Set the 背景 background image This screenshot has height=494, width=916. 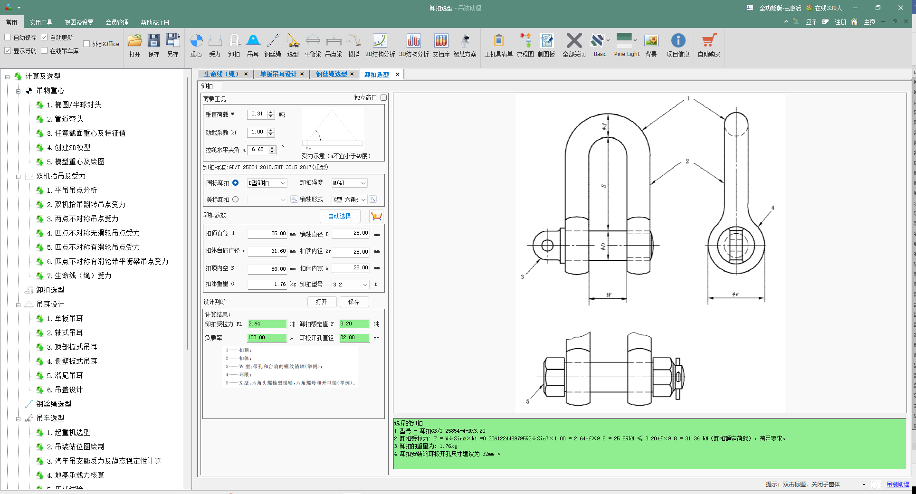coord(651,46)
